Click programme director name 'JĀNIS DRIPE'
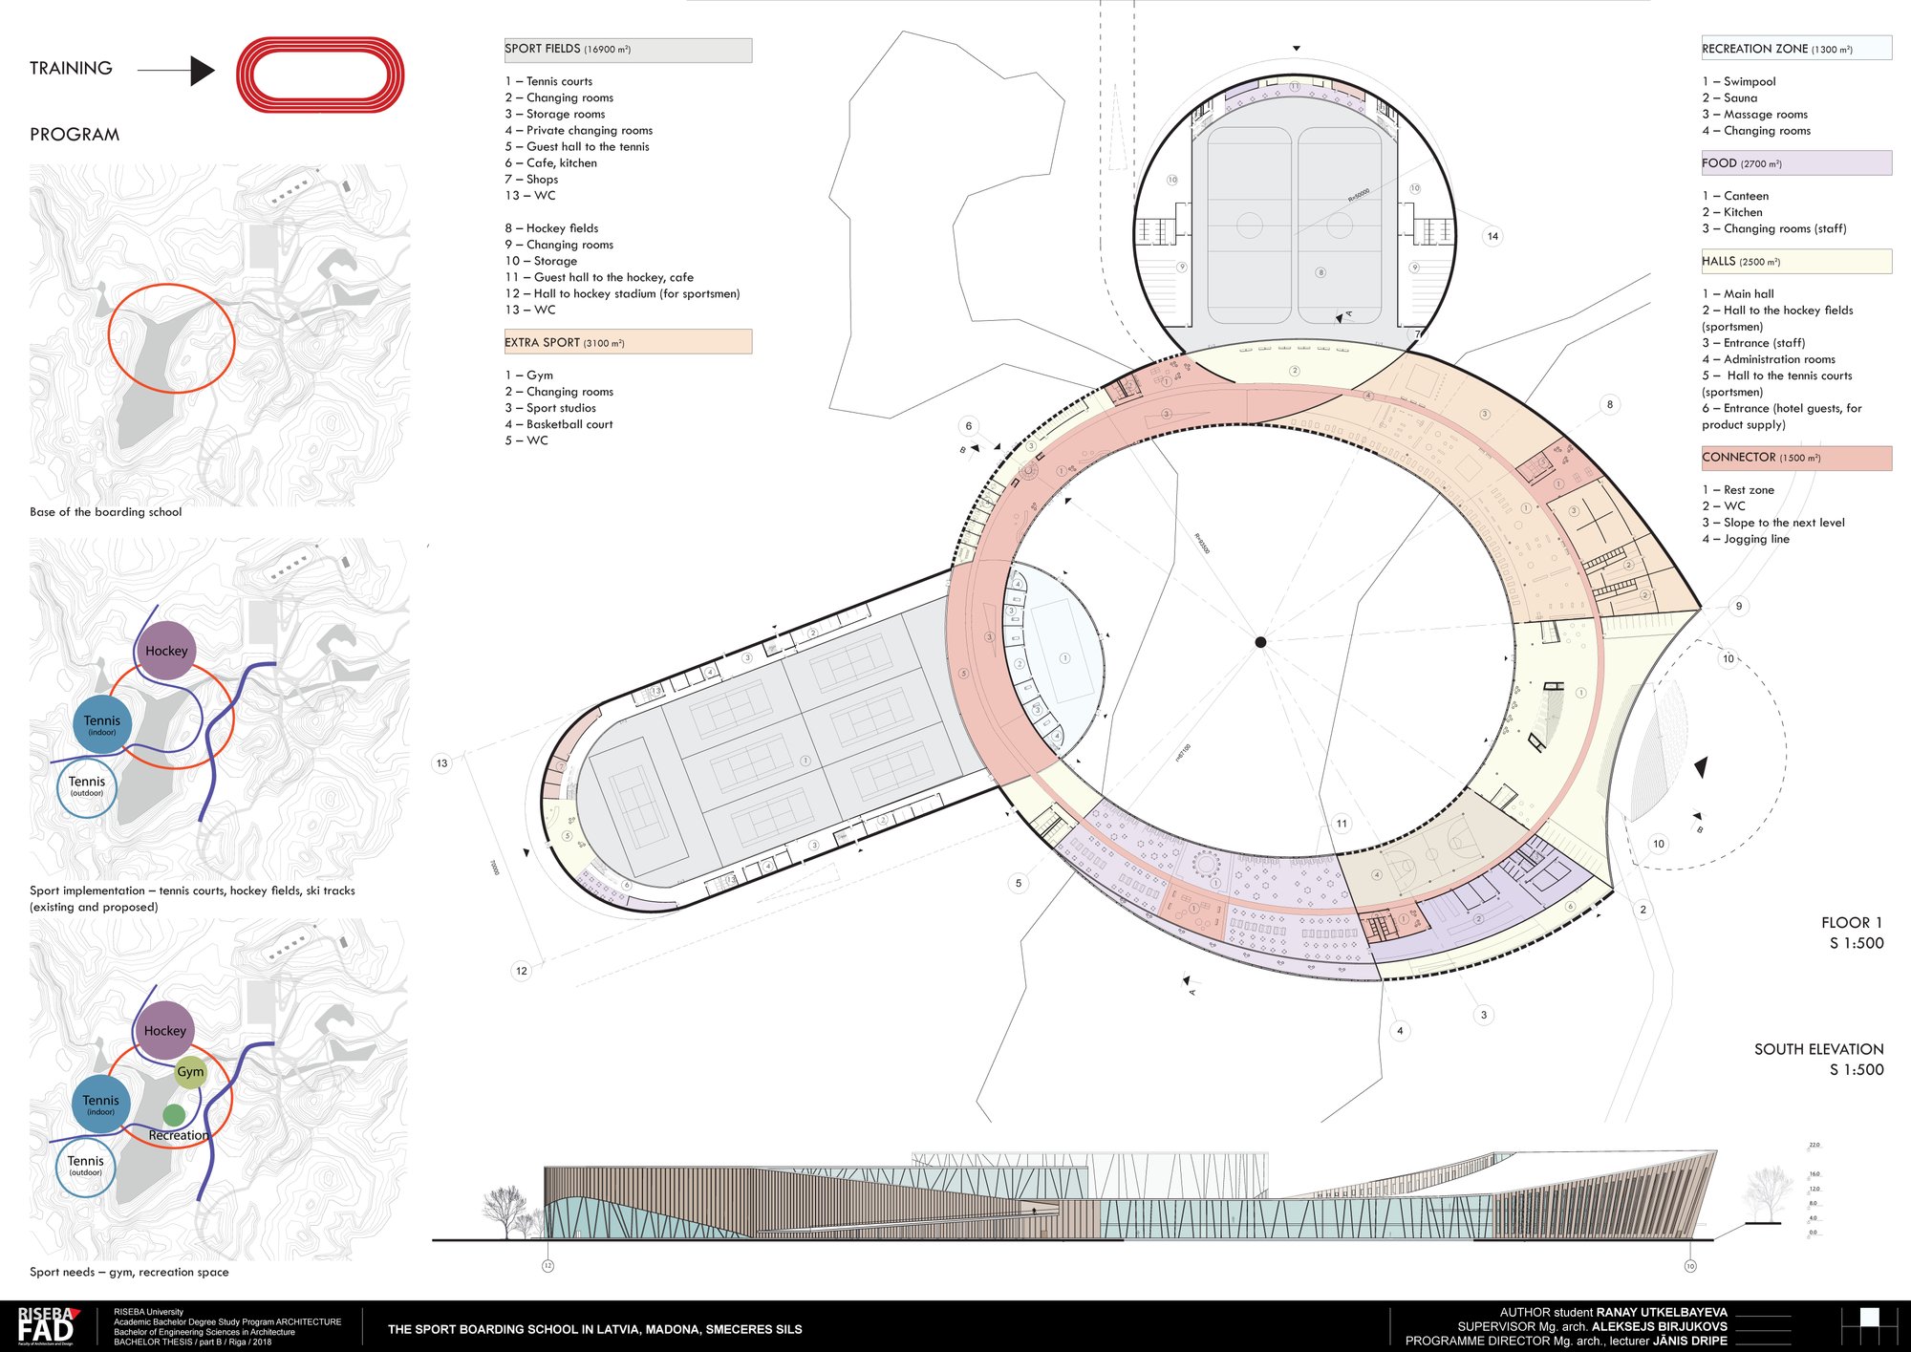Screen dimensions: 1911x1352 1690,1341
